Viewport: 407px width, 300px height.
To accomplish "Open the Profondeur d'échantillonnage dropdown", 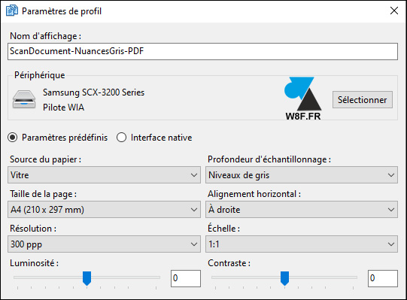I will pyautogui.click(x=302, y=175).
